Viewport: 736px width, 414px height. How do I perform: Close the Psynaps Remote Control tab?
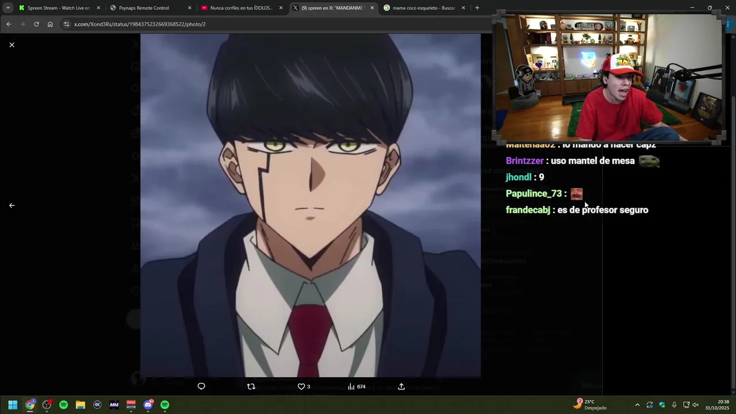click(190, 8)
